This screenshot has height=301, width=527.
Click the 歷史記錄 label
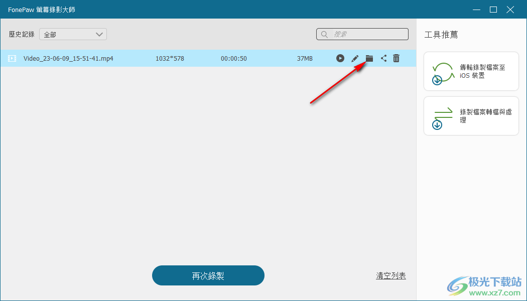[x=22, y=34]
